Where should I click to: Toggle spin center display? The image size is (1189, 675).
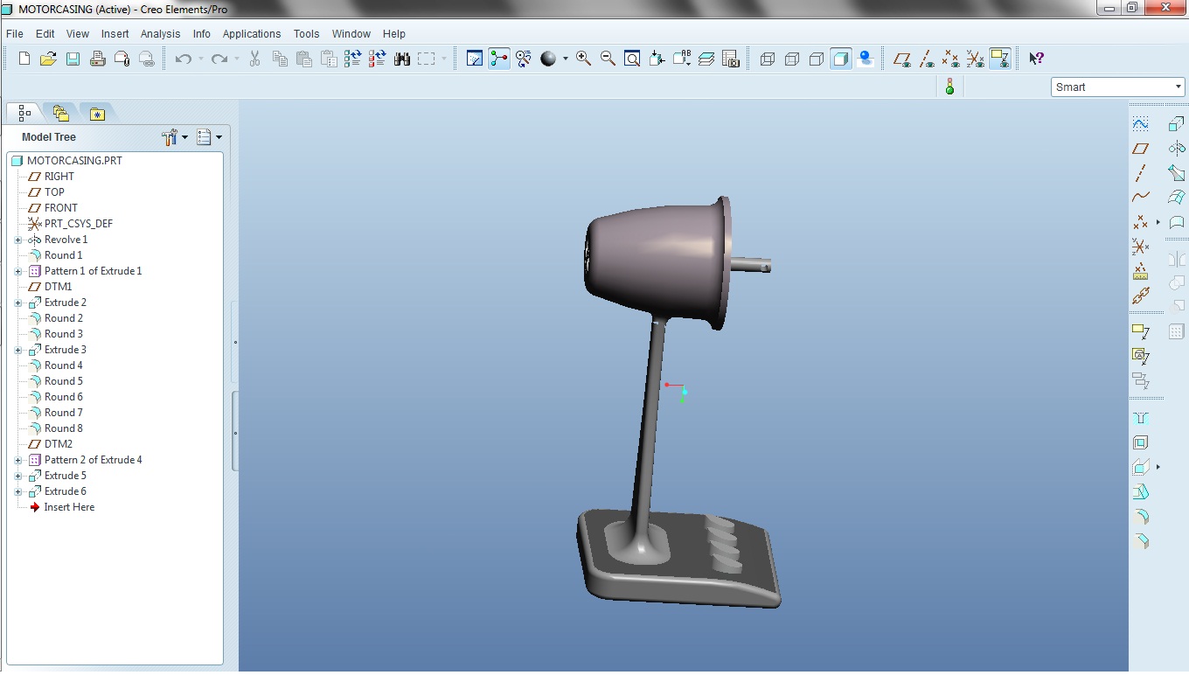tap(499, 59)
